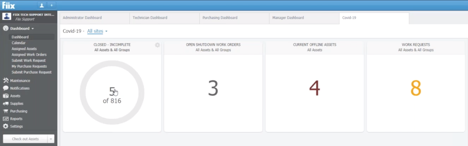Click the WORK REQUESTS widget title

tap(416, 44)
